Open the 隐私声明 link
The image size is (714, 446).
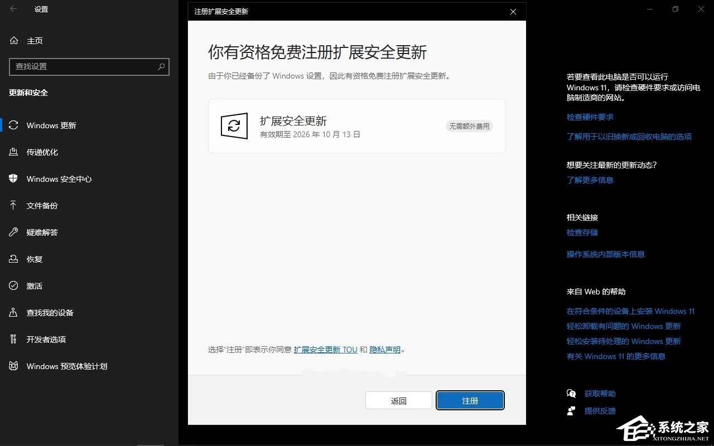point(385,350)
